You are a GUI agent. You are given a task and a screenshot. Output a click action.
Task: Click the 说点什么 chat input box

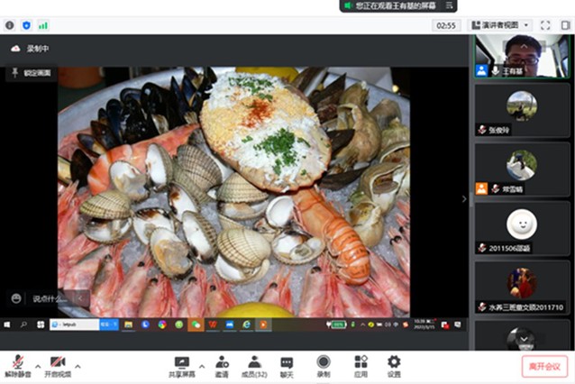(49, 298)
